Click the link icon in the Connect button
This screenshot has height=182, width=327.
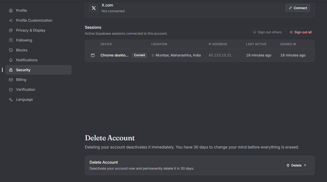coord(290,8)
